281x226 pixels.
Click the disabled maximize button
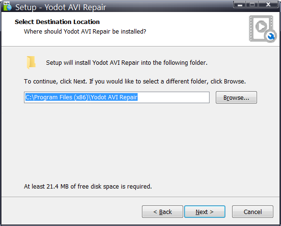pyautogui.click(x=252, y=4)
